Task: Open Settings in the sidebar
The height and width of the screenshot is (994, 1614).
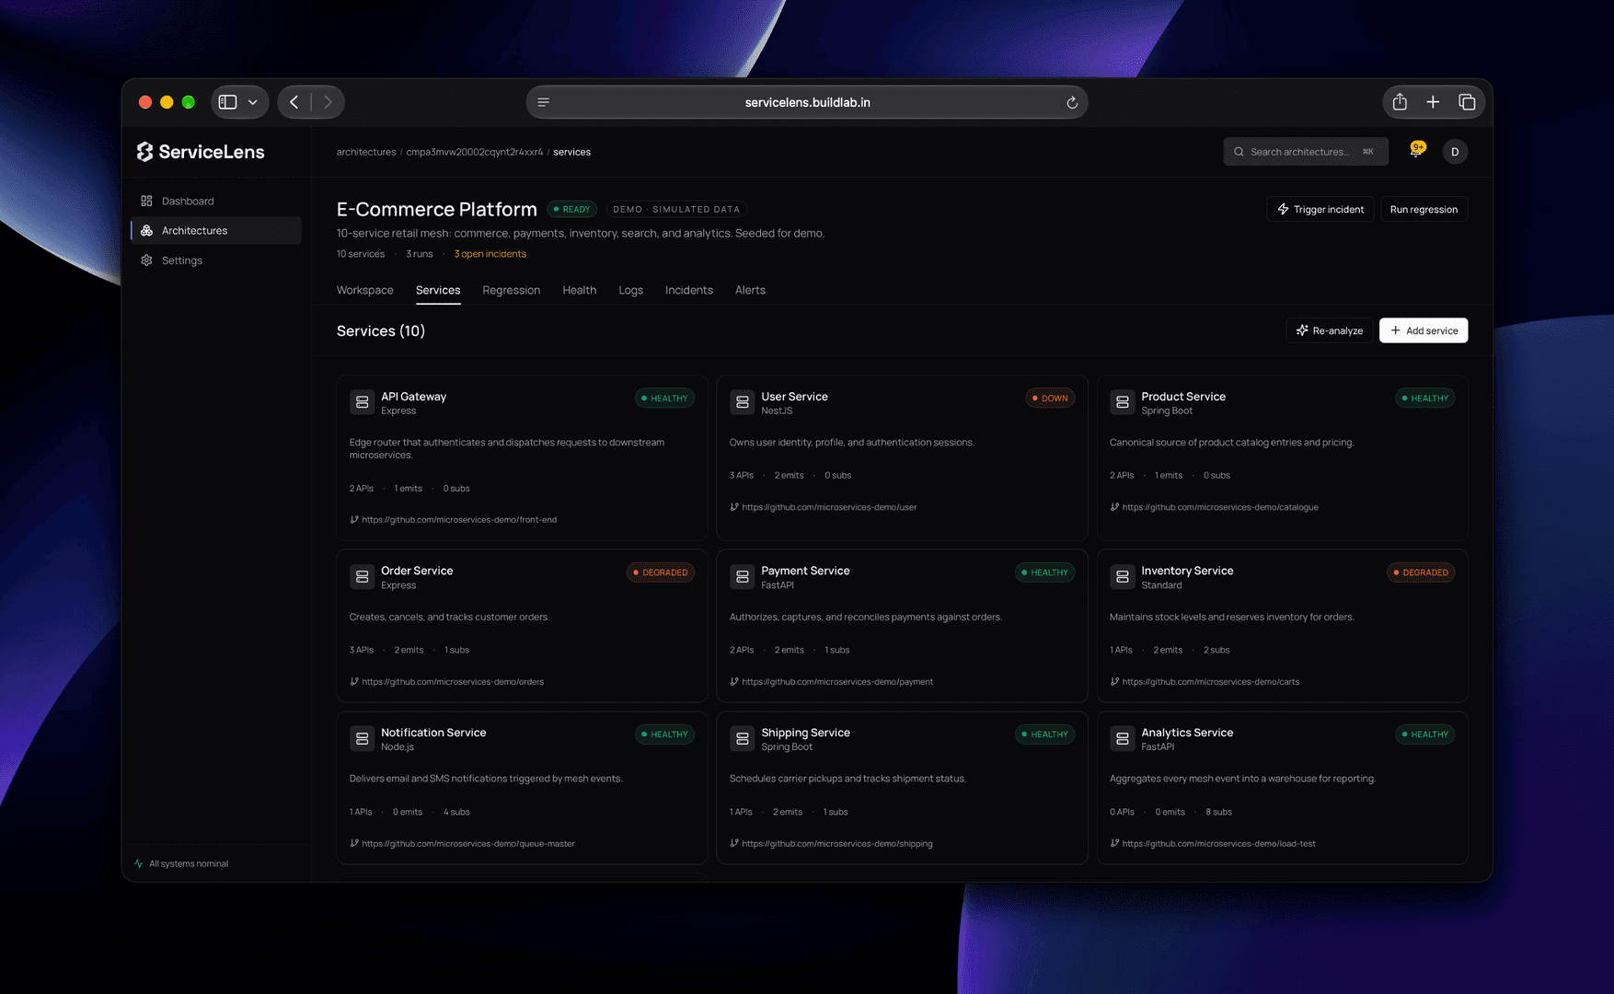Action: [x=216, y=260]
